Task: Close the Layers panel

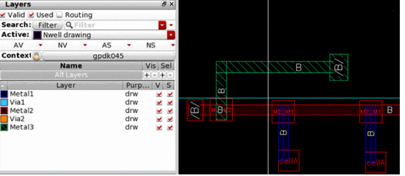Action: [171, 4]
